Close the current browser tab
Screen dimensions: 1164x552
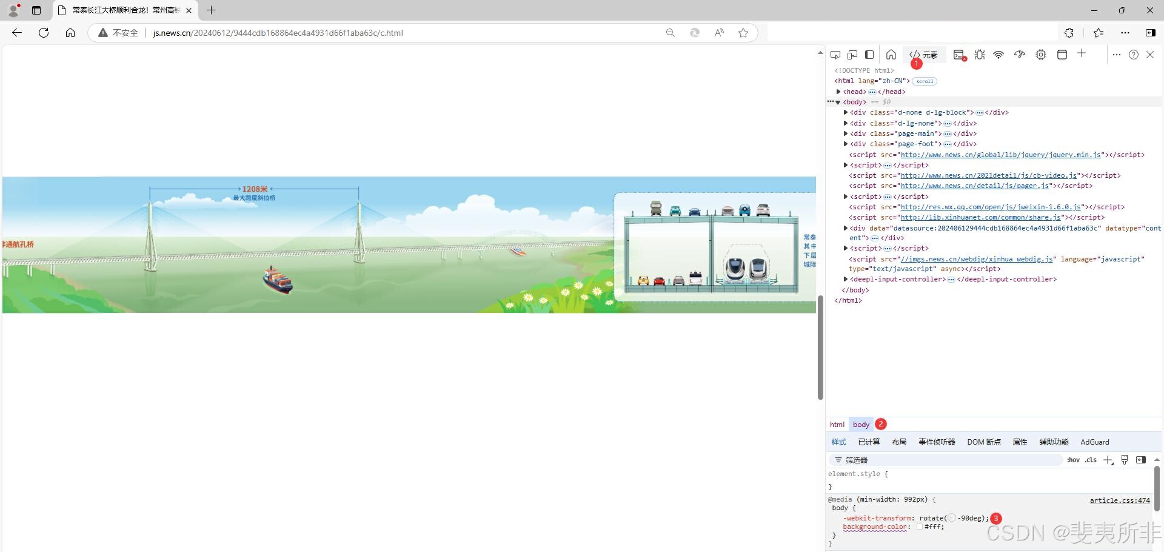[189, 10]
